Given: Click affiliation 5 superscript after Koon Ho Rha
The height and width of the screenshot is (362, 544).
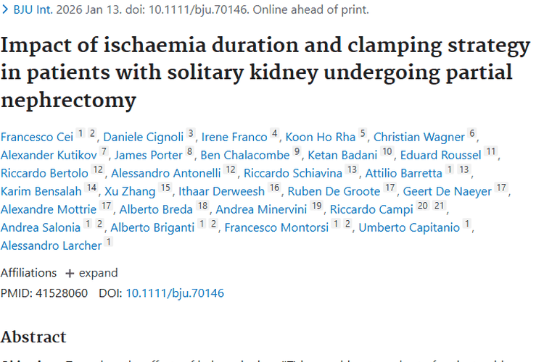Looking at the screenshot, I should point(363,134).
